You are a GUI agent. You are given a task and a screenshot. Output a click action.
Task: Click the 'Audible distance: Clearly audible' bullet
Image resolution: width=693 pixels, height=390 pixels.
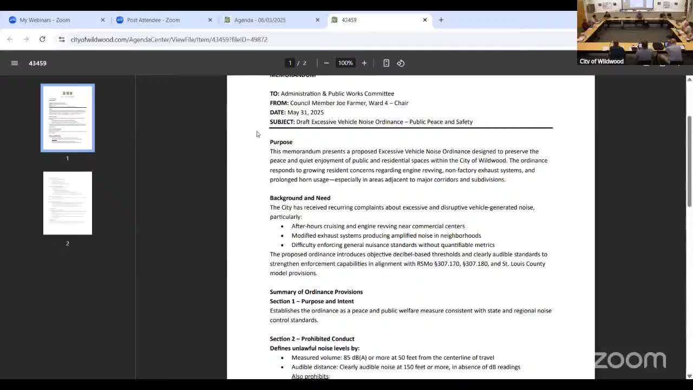[x=406, y=367]
